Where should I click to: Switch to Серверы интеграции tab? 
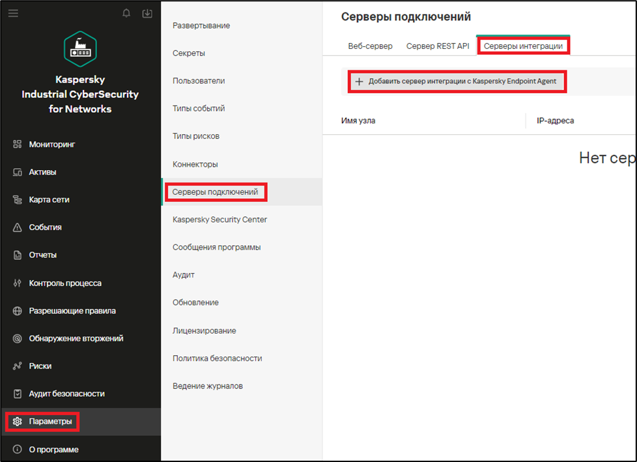[x=523, y=46]
